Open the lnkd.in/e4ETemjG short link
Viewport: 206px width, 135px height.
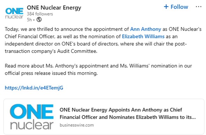pos(34,88)
